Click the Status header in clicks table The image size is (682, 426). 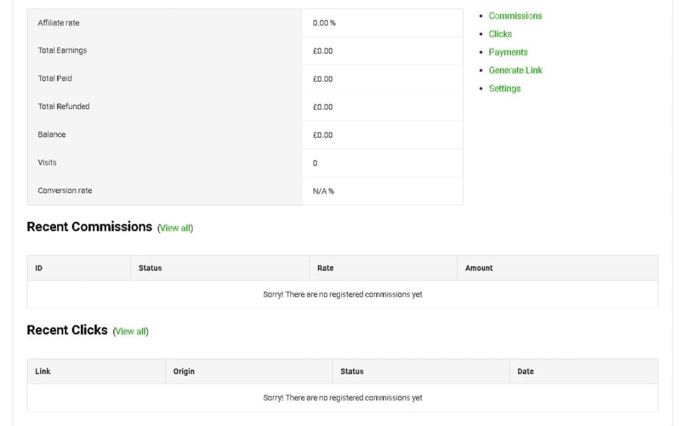click(x=352, y=372)
